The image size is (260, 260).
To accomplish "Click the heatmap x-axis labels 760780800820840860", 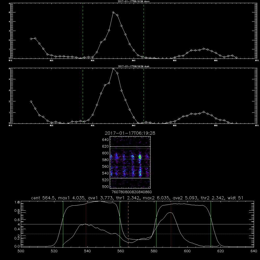I will [x=132, y=192].
